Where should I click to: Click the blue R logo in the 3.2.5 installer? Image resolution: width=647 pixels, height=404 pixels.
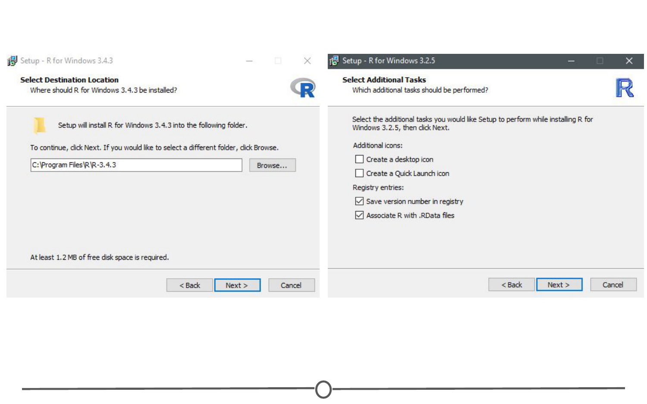(624, 88)
